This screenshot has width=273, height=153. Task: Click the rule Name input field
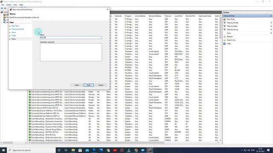[71, 37]
